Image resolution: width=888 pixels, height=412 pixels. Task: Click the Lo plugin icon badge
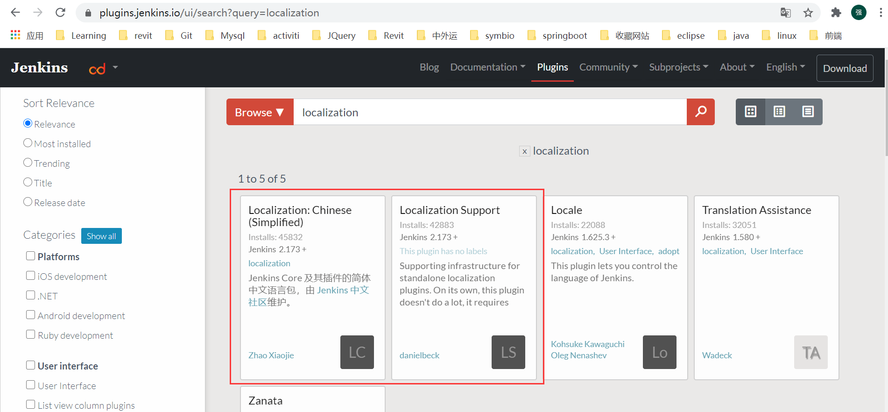660,352
